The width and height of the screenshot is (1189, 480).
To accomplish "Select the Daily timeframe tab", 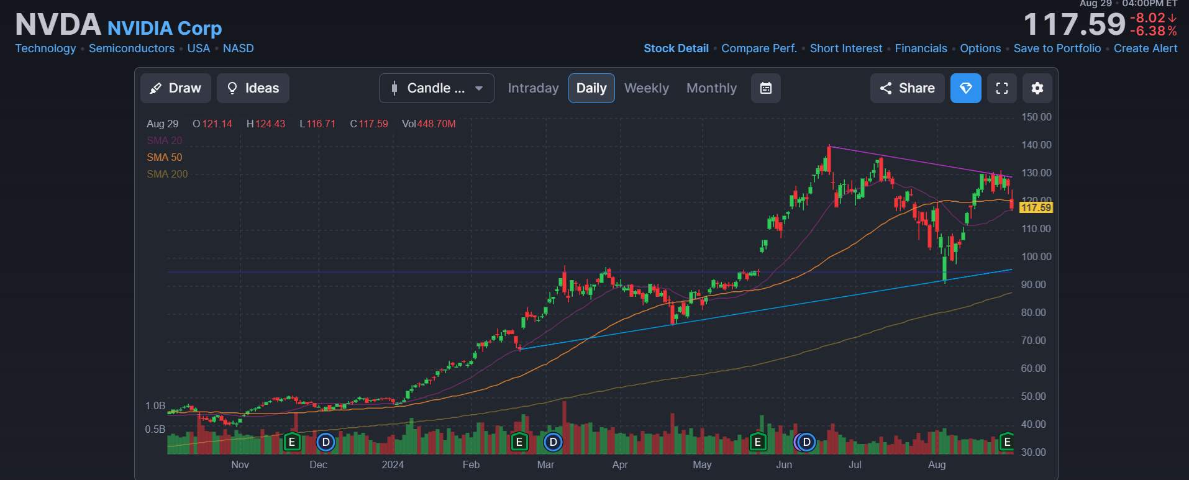I will (x=591, y=88).
